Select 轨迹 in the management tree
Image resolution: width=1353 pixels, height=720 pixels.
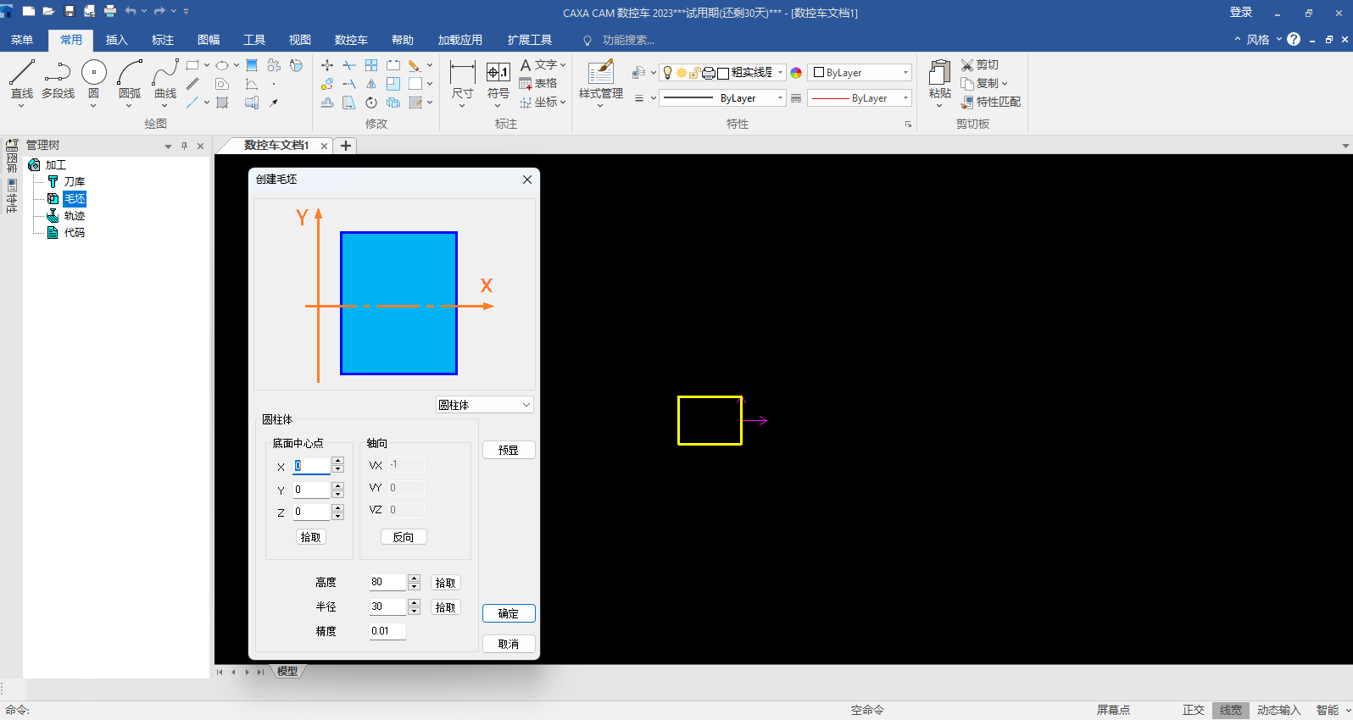(x=75, y=216)
